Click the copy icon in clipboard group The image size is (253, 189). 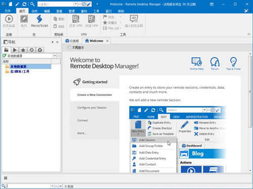click(55, 19)
